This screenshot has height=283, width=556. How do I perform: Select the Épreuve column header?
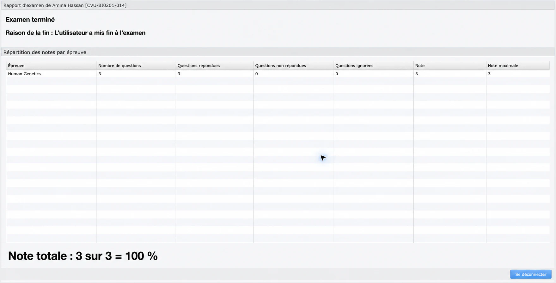51,66
